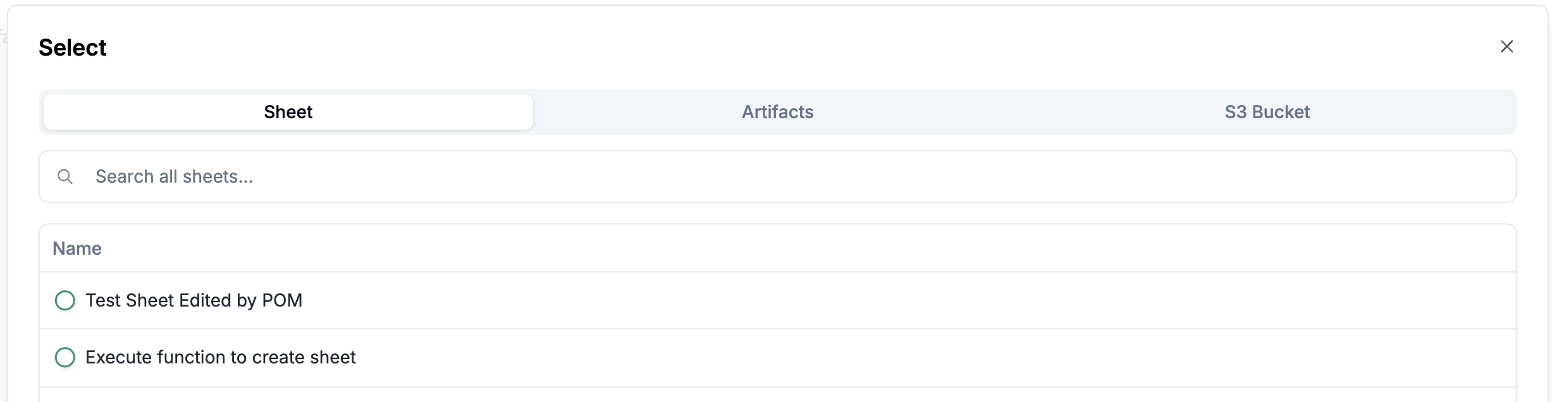Click Execute function to create sheet text
The image size is (1552, 402).
[x=220, y=357]
